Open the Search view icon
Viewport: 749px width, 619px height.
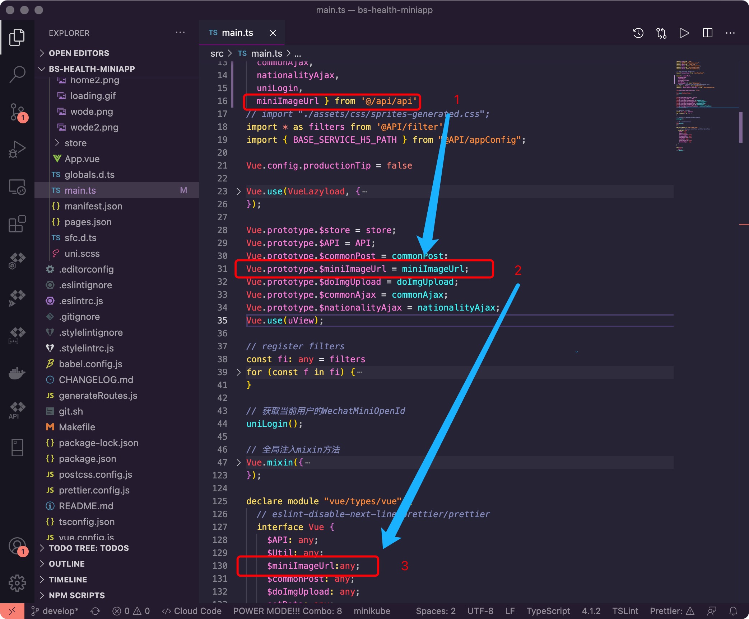pos(17,74)
